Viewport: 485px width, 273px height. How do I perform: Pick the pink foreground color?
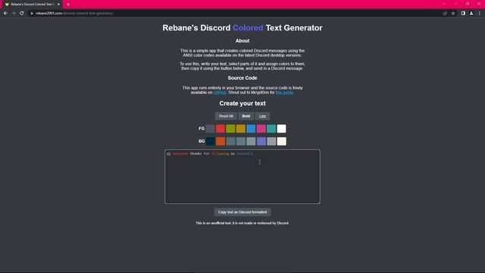pos(261,128)
